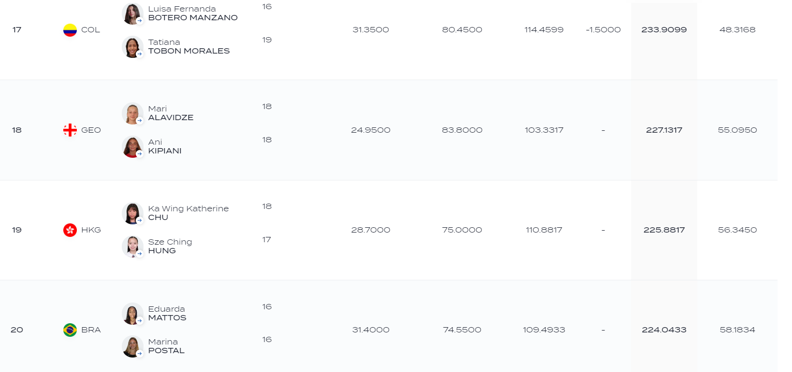Open athlete link Mari ALAVIDZE
792x372 pixels.
click(171, 113)
